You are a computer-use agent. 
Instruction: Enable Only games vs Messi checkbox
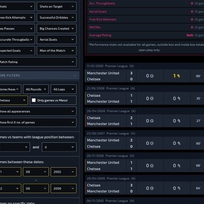(34, 100)
